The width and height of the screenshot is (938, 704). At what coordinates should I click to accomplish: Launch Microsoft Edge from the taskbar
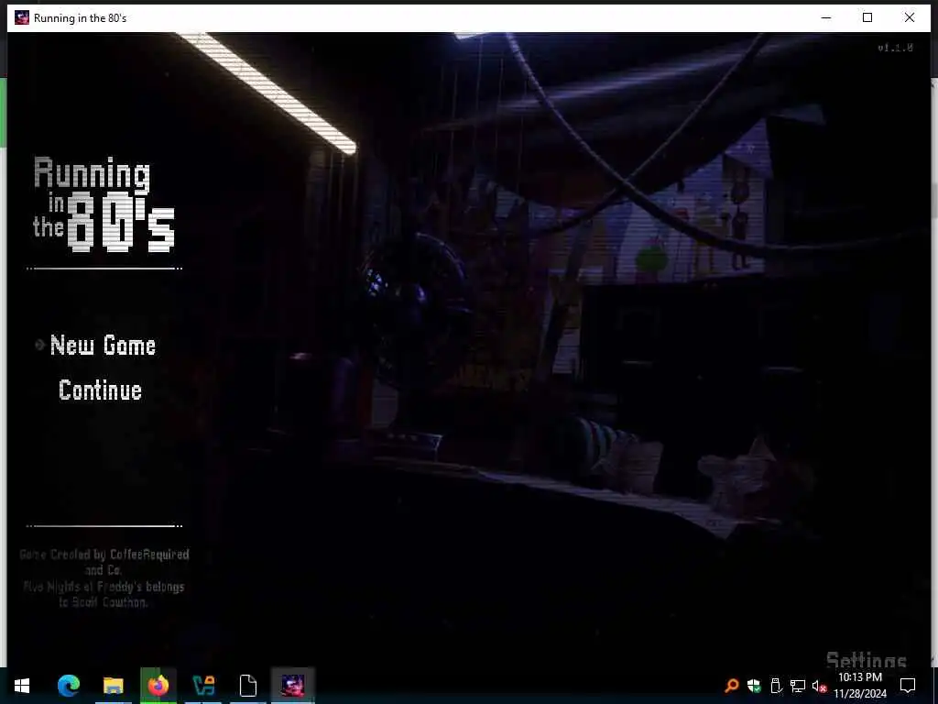point(69,686)
